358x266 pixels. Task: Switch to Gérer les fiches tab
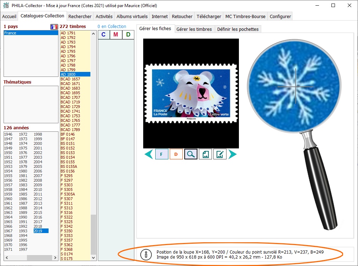155,29
